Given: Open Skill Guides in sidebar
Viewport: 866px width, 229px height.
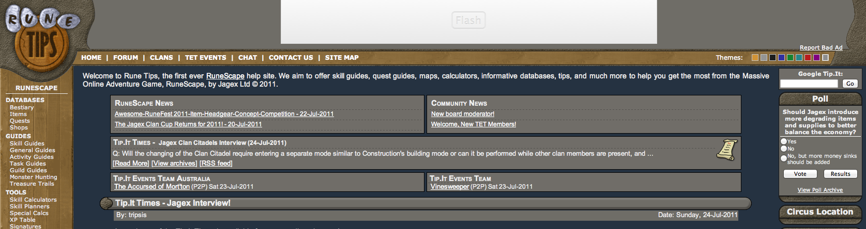Looking at the screenshot, I should pyautogui.click(x=27, y=143).
